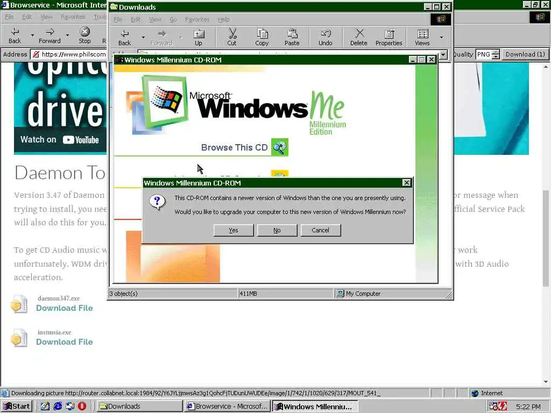Click the Copy icon in Downloads toolbar
The width and height of the screenshot is (551, 413).
pos(262,37)
